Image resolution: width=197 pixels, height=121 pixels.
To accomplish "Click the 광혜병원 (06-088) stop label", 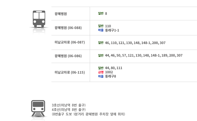I will tap(68, 28).
